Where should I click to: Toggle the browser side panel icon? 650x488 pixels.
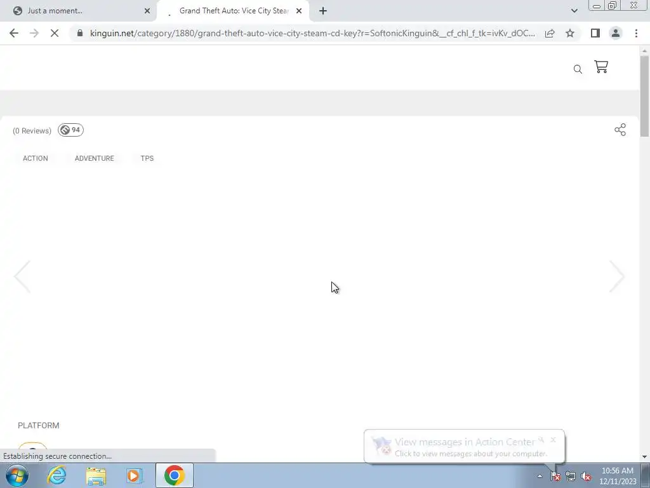tap(595, 33)
